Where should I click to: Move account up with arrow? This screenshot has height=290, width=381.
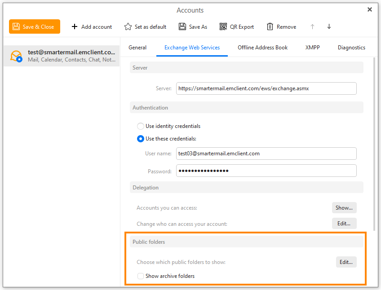pos(312,26)
